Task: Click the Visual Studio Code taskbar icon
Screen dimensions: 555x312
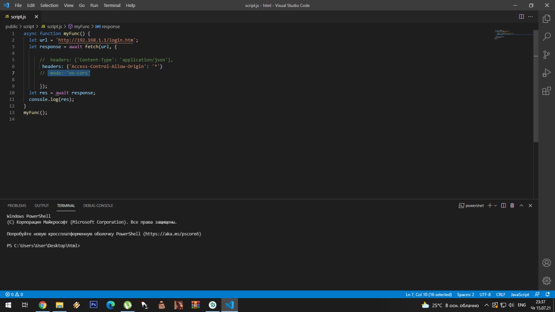Action: coord(230,305)
